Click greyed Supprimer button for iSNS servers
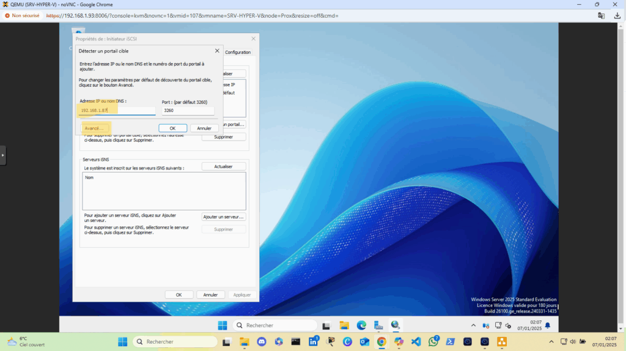The image size is (626, 351). coord(223,229)
